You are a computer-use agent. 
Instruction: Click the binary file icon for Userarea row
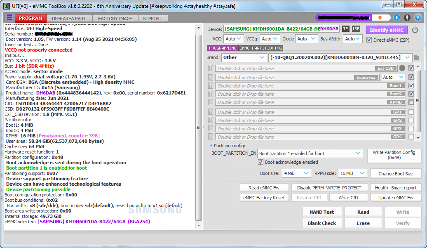point(211,78)
